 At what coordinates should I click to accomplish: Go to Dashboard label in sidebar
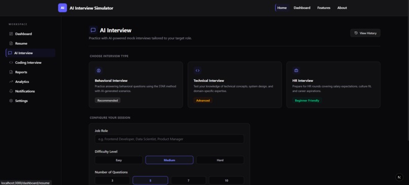pyautogui.click(x=23, y=34)
